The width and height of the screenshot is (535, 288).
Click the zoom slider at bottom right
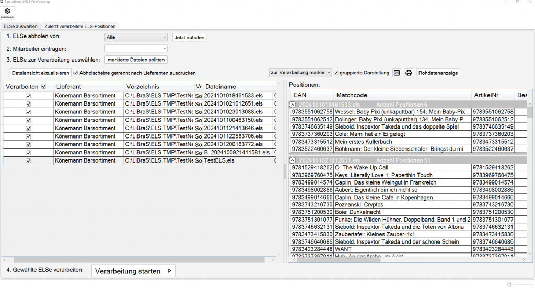[509, 284]
